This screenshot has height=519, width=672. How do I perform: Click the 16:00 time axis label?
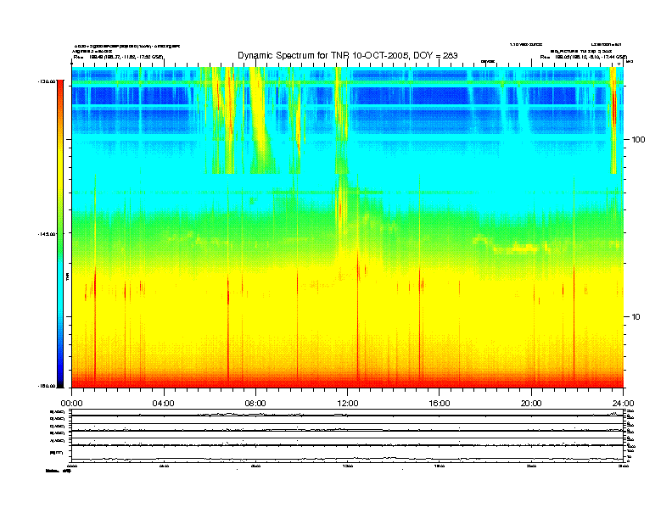[x=440, y=404]
